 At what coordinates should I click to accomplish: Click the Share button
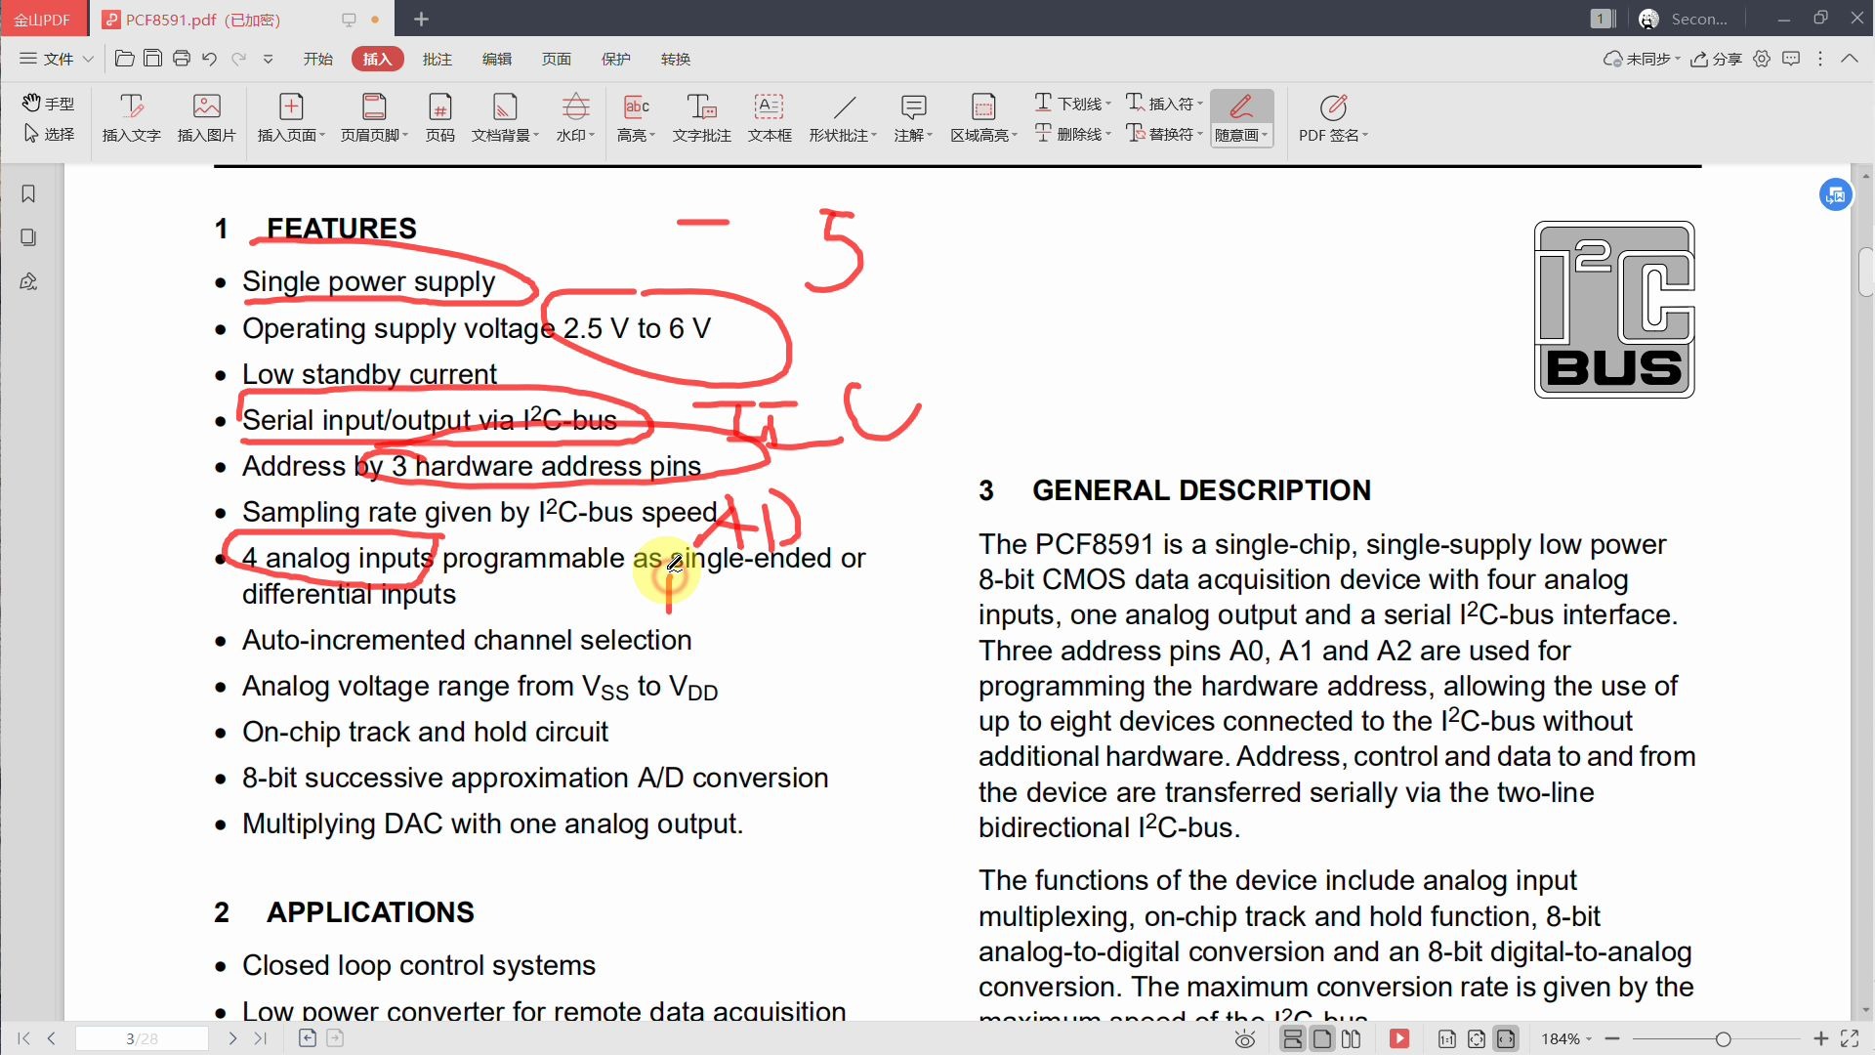click(x=1717, y=59)
